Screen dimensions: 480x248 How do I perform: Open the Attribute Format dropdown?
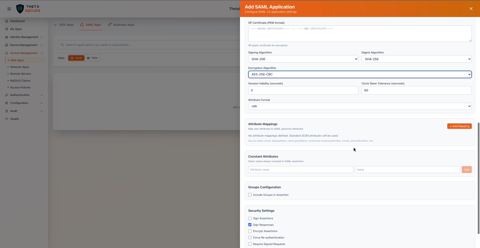[x=360, y=106]
